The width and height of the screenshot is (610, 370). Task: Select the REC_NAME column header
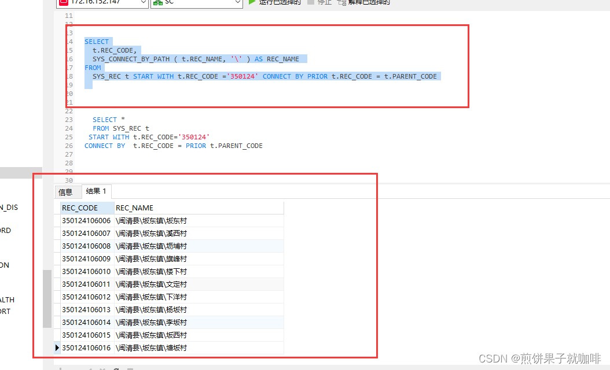(x=134, y=208)
